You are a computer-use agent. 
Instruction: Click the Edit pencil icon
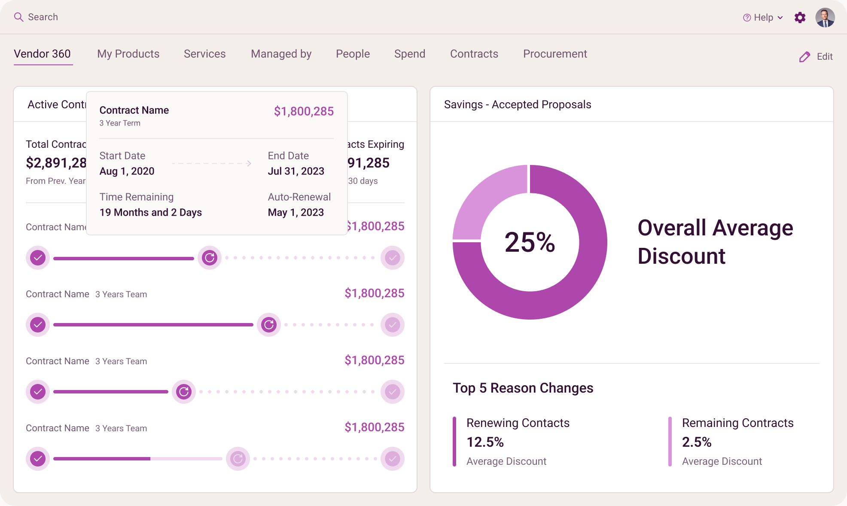804,57
